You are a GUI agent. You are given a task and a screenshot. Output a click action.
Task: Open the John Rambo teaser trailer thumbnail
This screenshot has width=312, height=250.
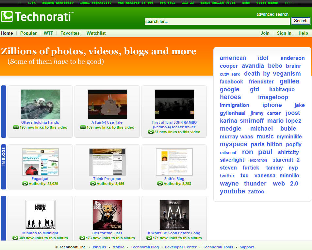coord(174,104)
